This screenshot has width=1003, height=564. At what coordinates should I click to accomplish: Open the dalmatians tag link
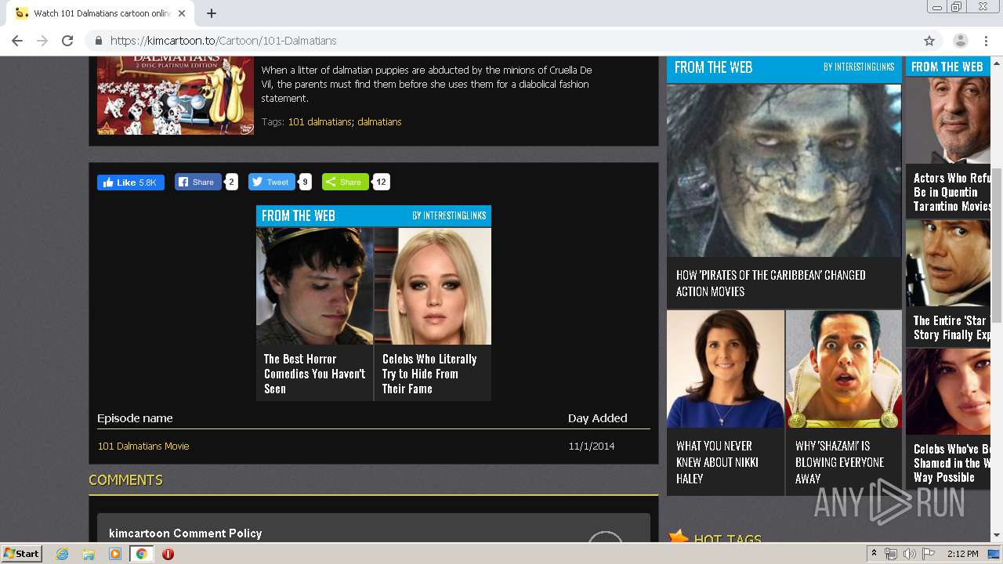click(x=379, y=121)
